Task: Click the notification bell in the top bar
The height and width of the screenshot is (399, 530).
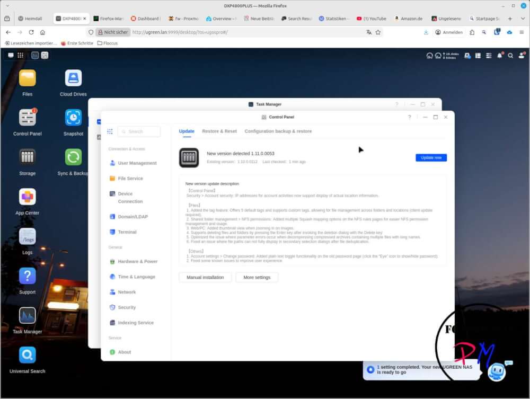Action: coord(499,55)
